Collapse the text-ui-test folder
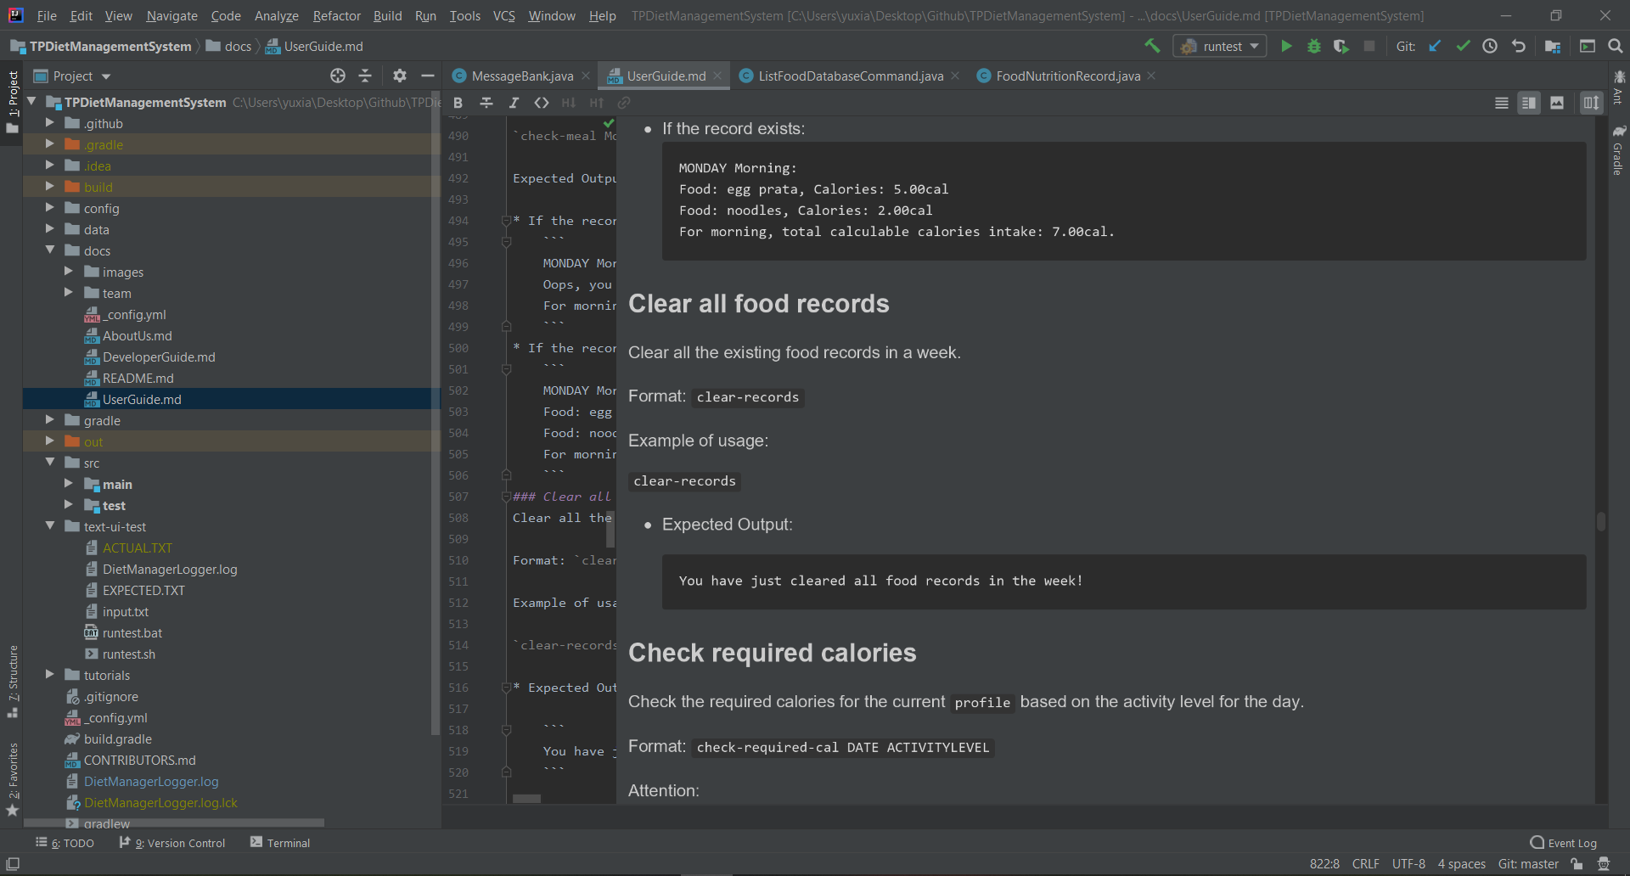Viewport: 1630px width, 876px height. pos(50,526)
